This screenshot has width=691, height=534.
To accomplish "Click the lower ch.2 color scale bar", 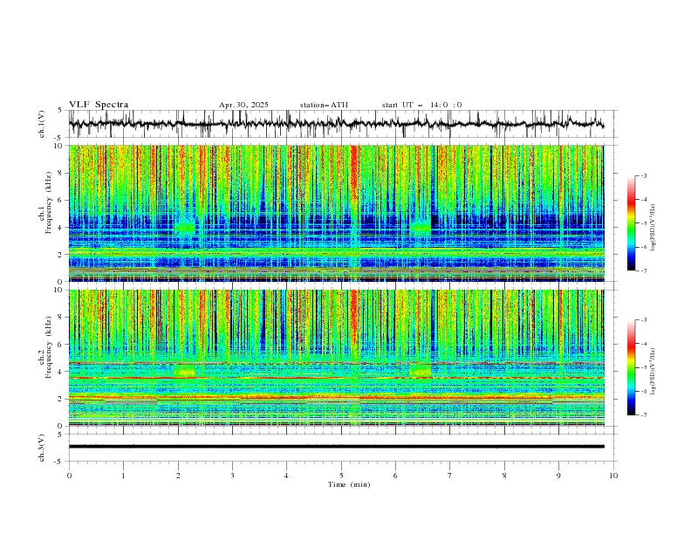I will point(631,367).
